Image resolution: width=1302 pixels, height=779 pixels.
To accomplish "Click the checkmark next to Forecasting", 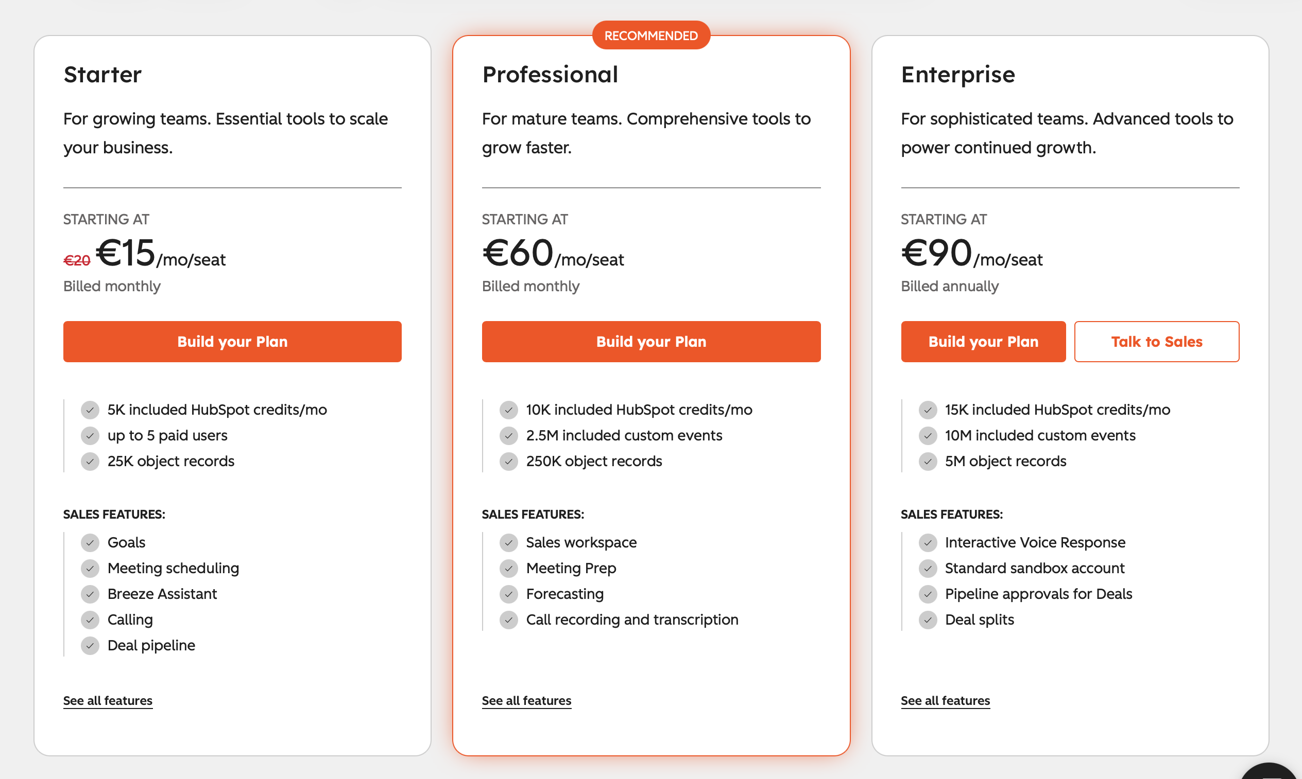I will (x=509, y=594).
